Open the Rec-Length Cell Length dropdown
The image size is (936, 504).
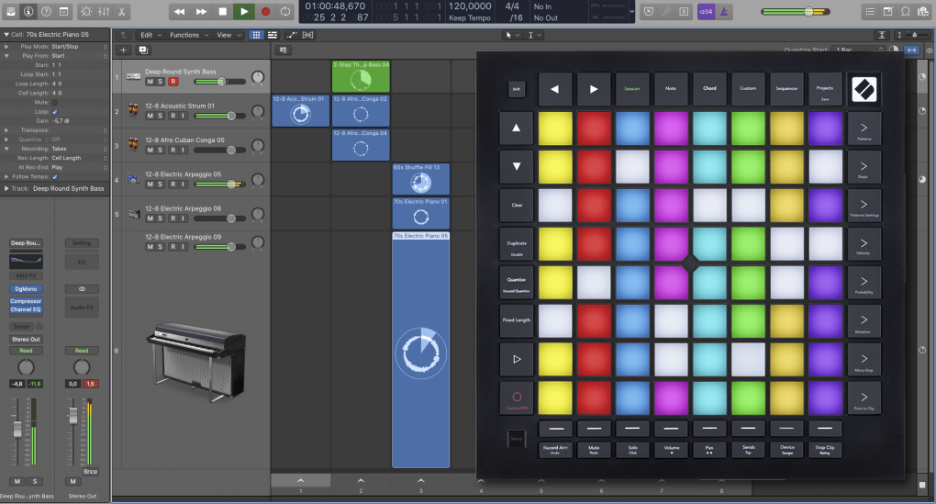point(78,158)
